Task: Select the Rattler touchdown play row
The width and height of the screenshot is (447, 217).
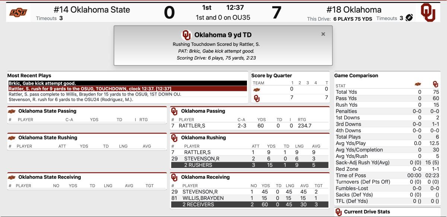Action: point(127,89)
